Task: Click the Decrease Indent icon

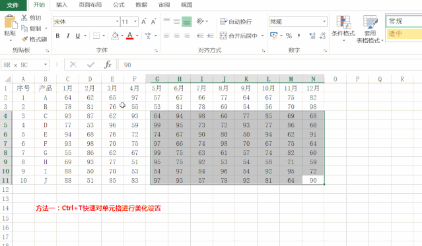Action: pos(200,36)
